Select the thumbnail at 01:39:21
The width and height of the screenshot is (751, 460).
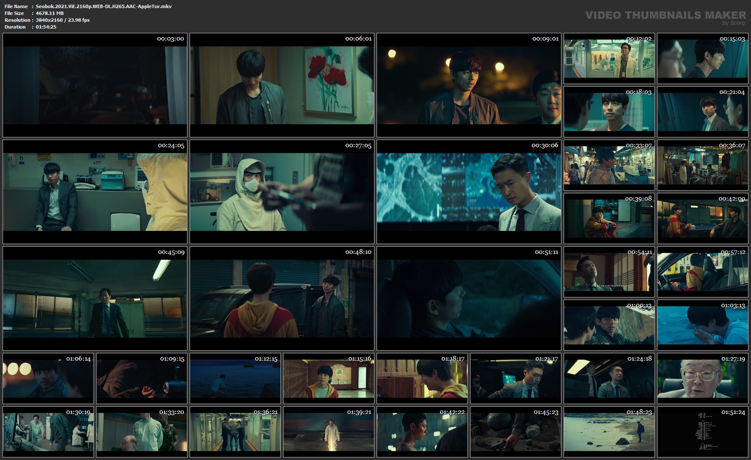coord(329,432)
